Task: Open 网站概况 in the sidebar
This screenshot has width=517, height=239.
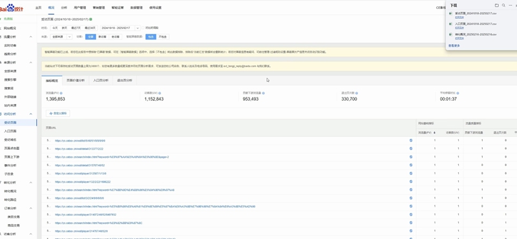Action: coord(10,28)
